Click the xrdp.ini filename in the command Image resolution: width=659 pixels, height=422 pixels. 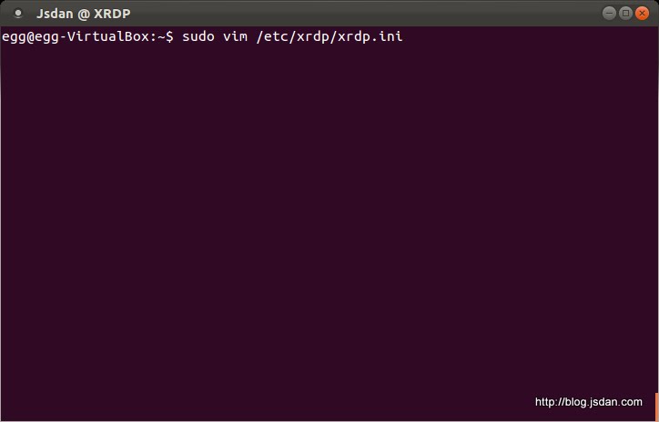(370, 36)
